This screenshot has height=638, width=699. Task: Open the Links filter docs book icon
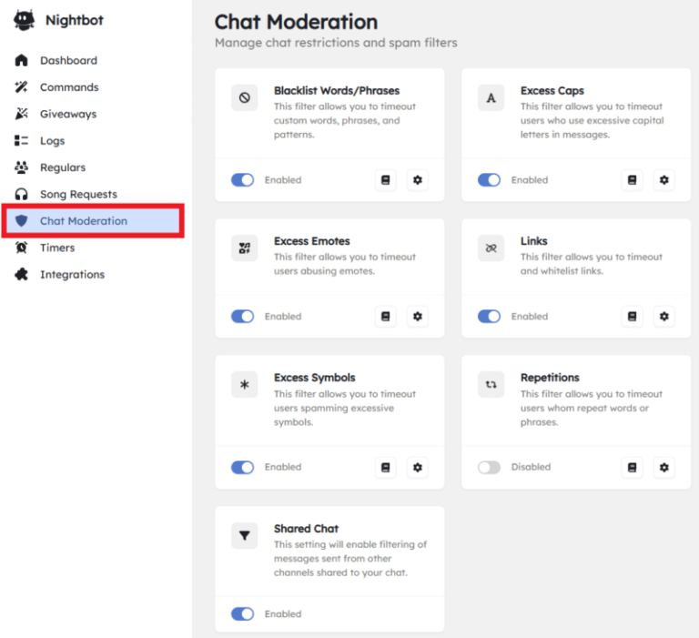(633, 317)
